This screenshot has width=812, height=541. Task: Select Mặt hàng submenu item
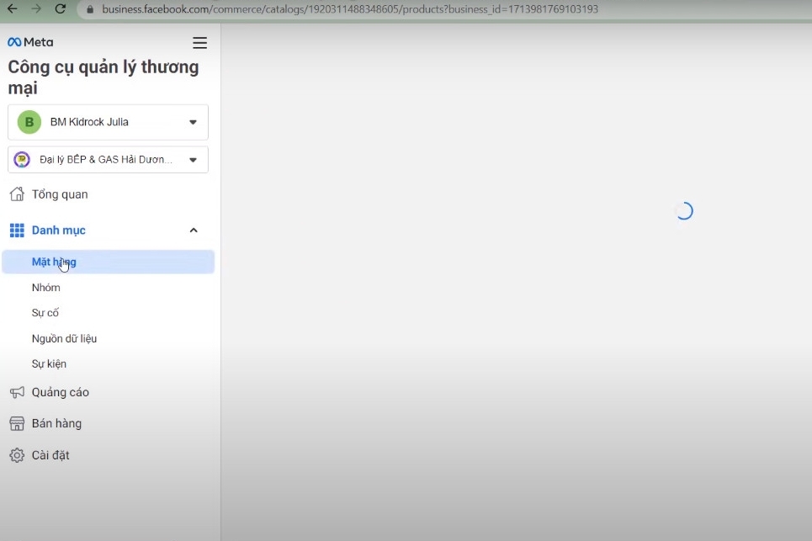pos(109,262)
